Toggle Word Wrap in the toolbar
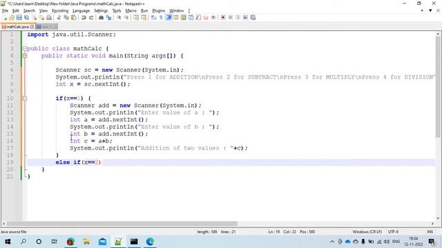This screenshot has width=442, height=248. tap(153, 17)
